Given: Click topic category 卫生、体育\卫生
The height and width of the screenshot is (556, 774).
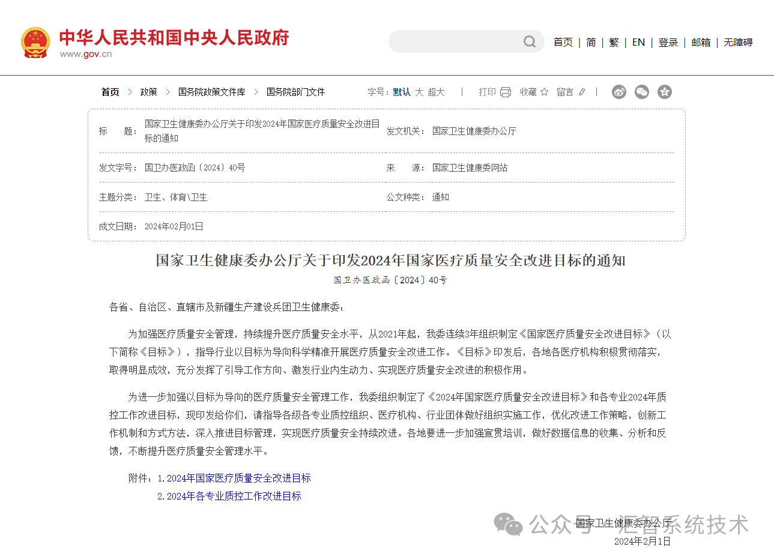Looking at the screenshot, I should tap(176, 197).
